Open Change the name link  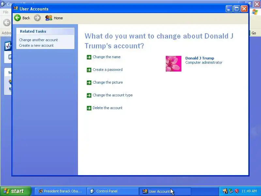tap(107, 57)
